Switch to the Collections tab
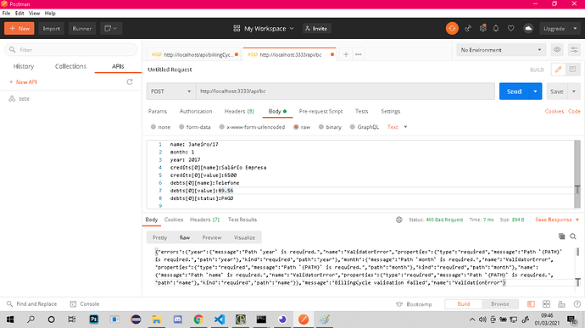Image resolution: width=585 pixels, height=328 pixels. (x=70, y=66)
